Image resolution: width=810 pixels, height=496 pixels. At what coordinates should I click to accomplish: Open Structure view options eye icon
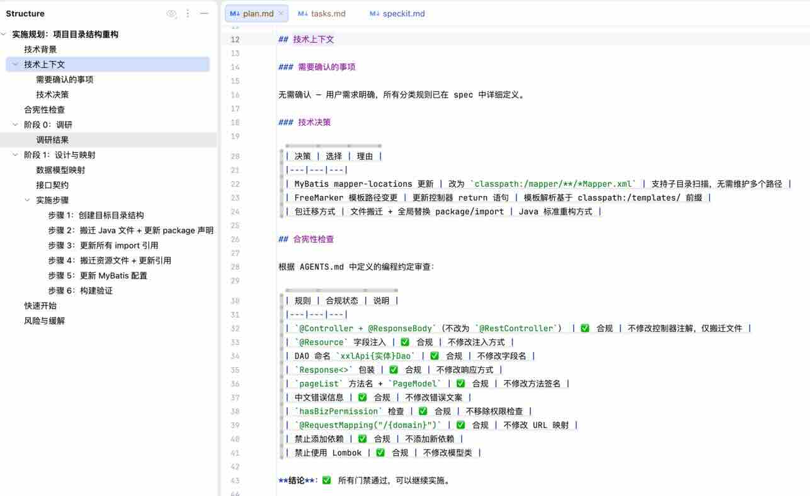pyautogui.click(x=171, y=13)
